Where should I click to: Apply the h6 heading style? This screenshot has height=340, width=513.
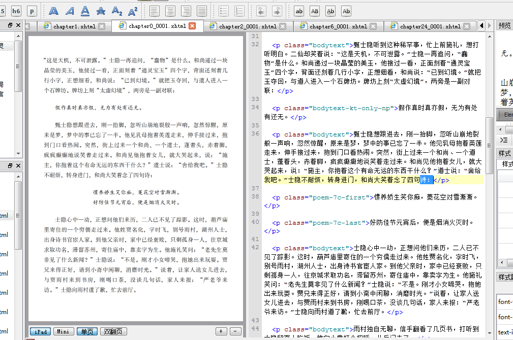pyautogui.click(x=16, y=11)
